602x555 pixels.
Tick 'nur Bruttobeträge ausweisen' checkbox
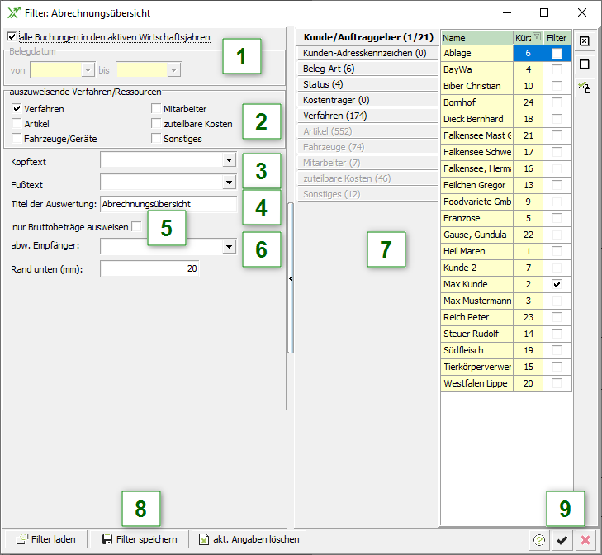point(137,226)
